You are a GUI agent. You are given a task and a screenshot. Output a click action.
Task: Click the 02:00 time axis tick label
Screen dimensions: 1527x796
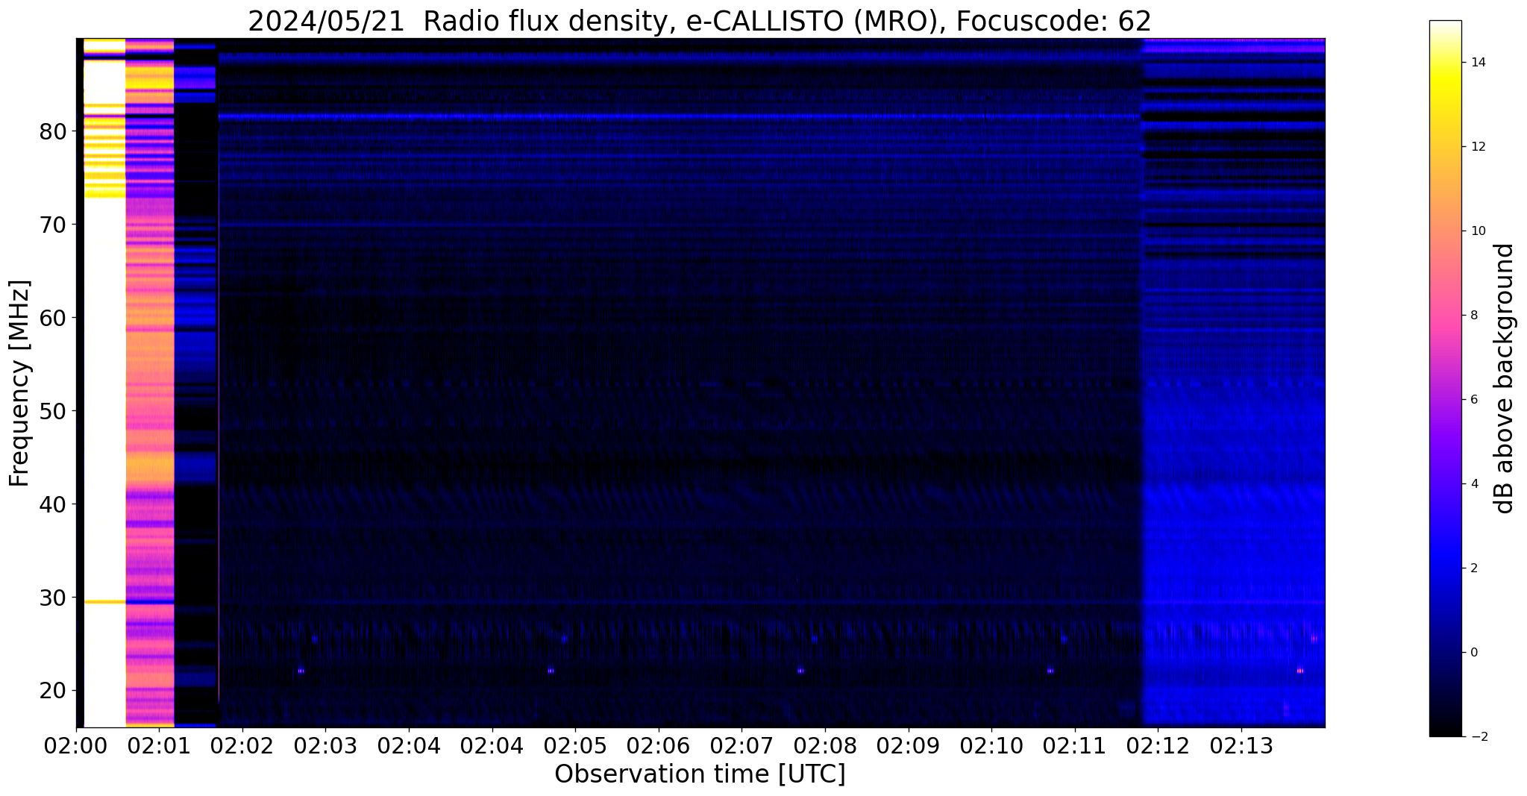click(75, 745)
